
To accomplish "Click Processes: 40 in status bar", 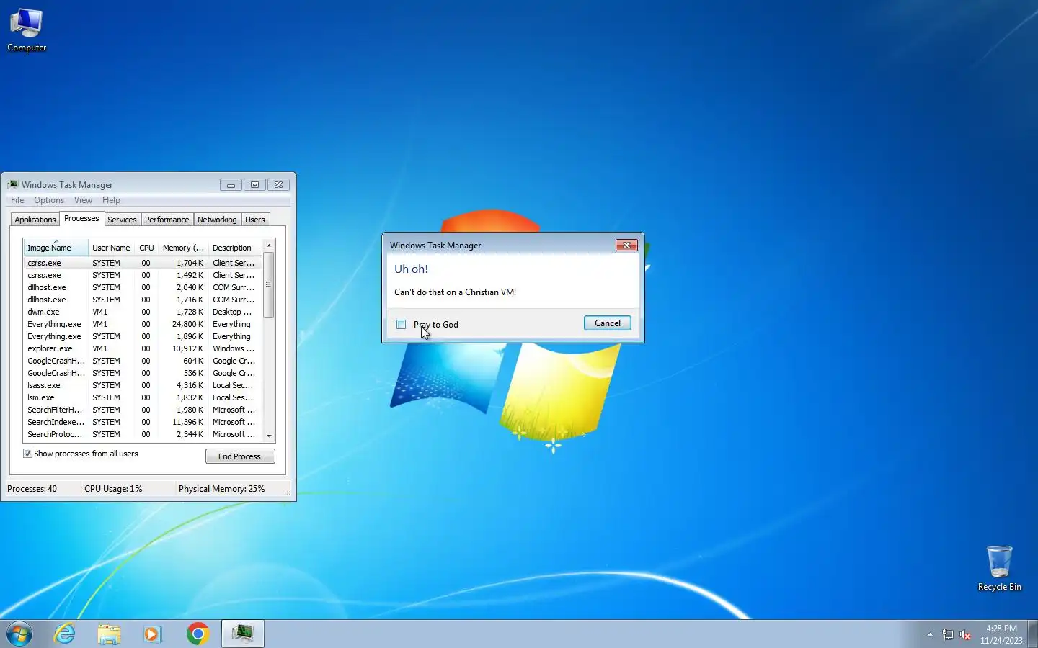I will pos(32,489).
